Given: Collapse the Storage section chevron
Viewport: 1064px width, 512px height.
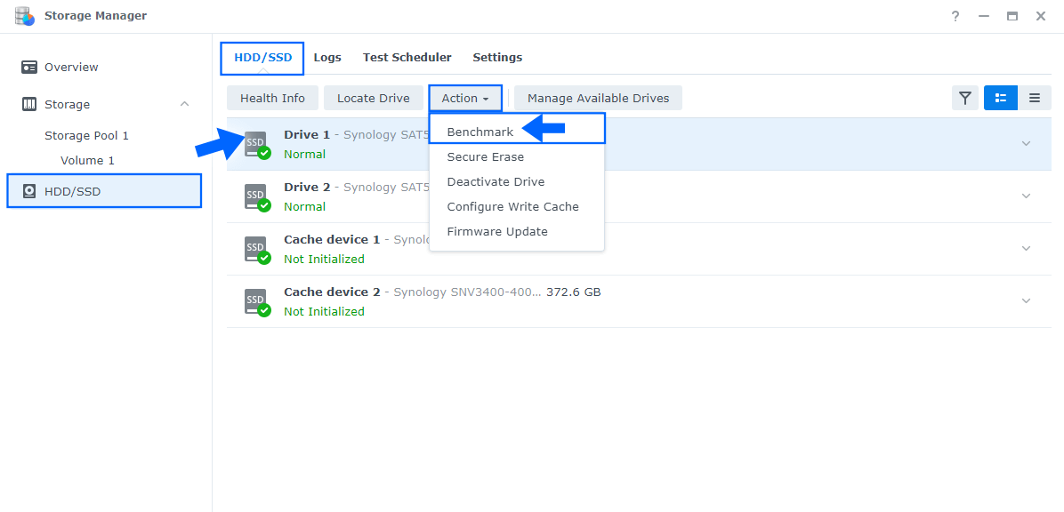Looking at the screenshot, I should point(184,104).
